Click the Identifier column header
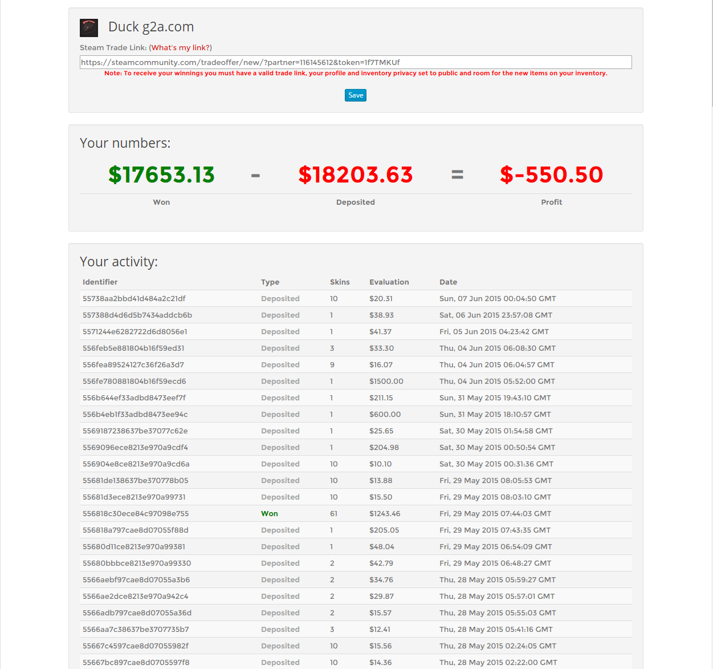Viewport: 713px width, 669px height. pos(100,282)
